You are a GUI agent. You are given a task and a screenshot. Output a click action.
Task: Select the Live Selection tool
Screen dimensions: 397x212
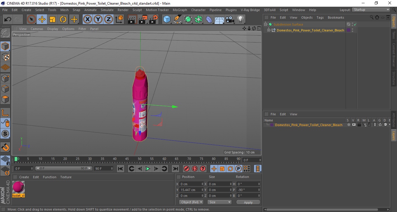32,20
